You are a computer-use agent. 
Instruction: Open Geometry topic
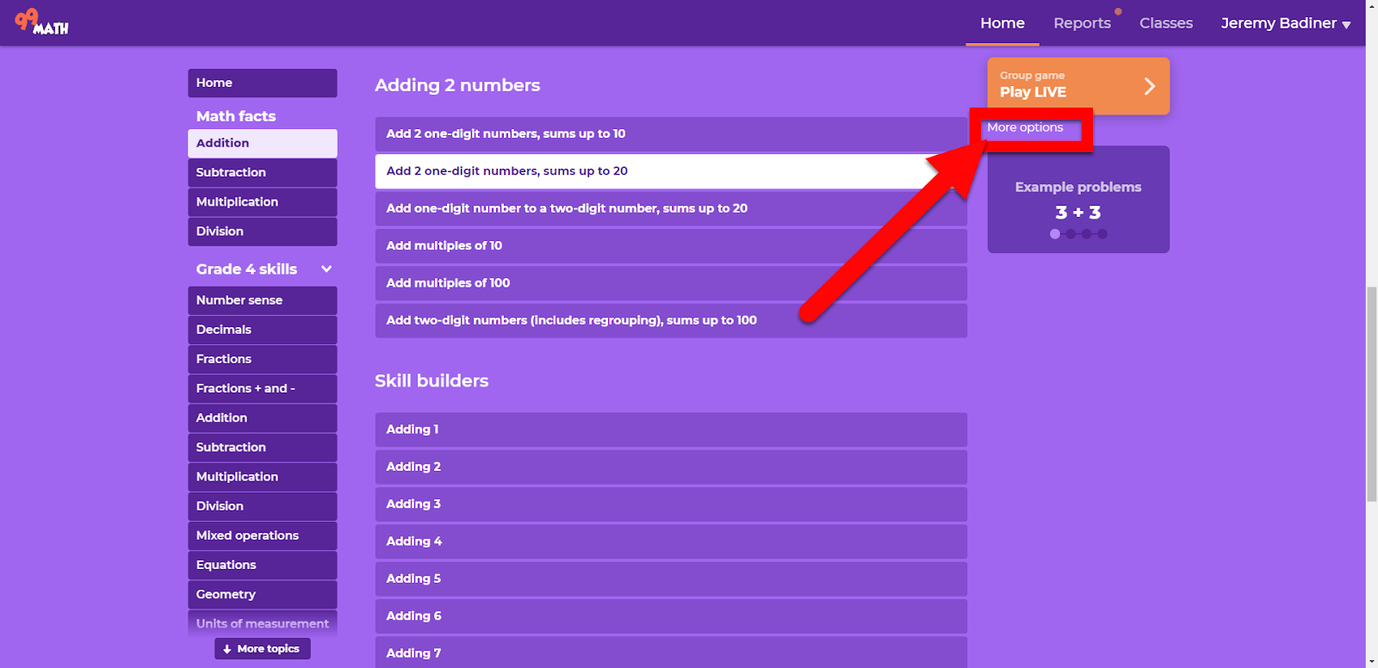[263, 595]
